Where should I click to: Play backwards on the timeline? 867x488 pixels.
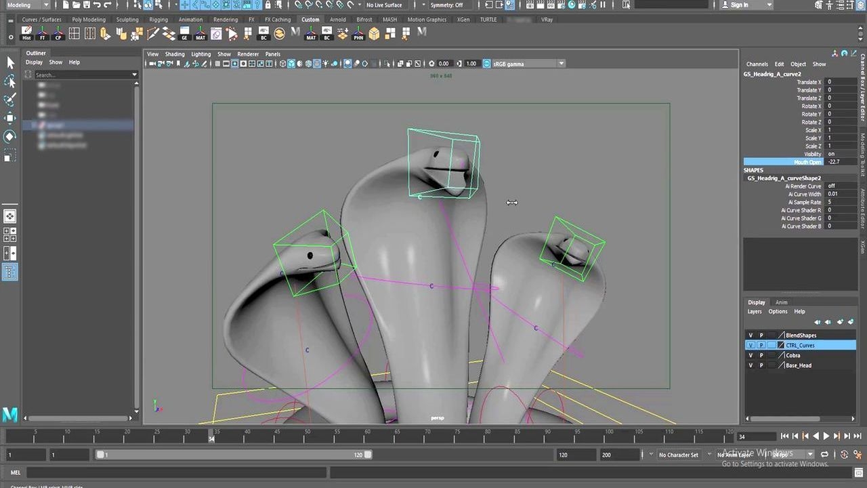tap(816, 436)
